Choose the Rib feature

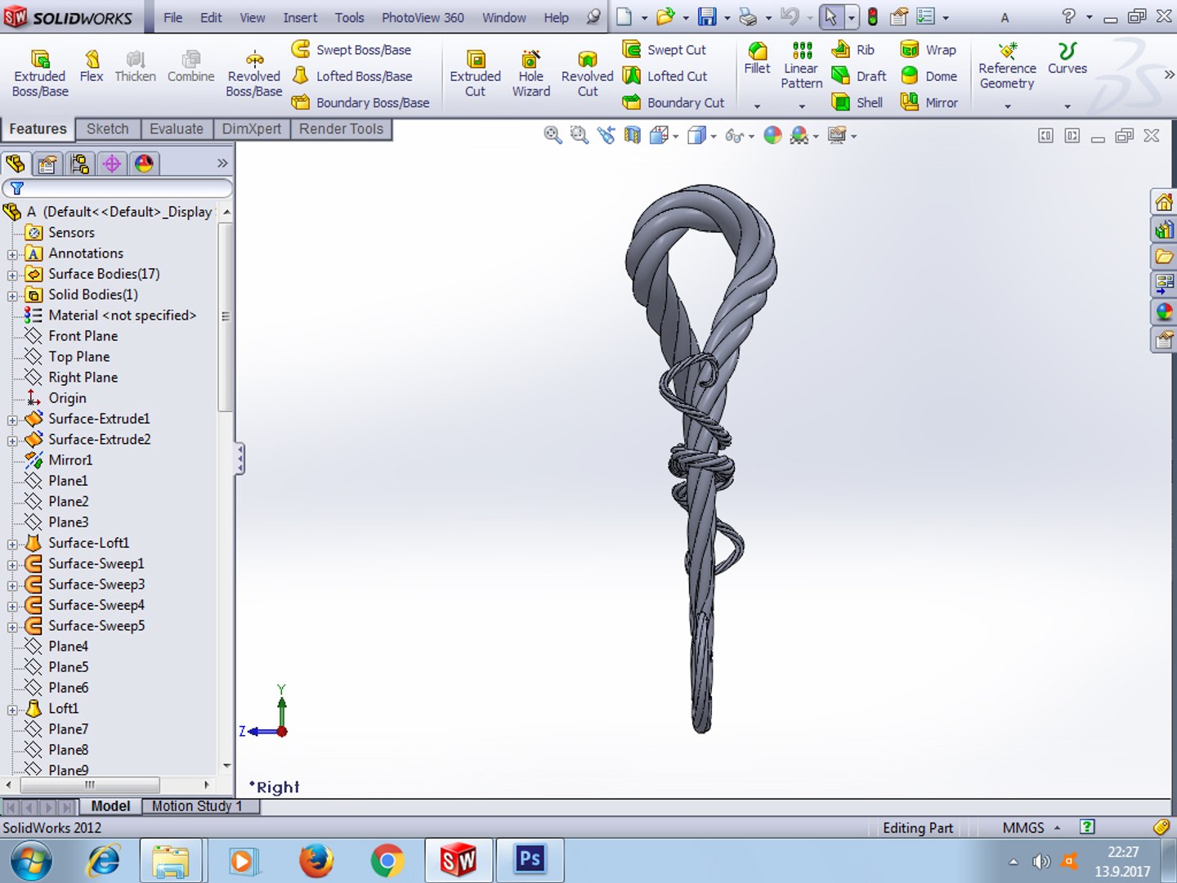853,50
